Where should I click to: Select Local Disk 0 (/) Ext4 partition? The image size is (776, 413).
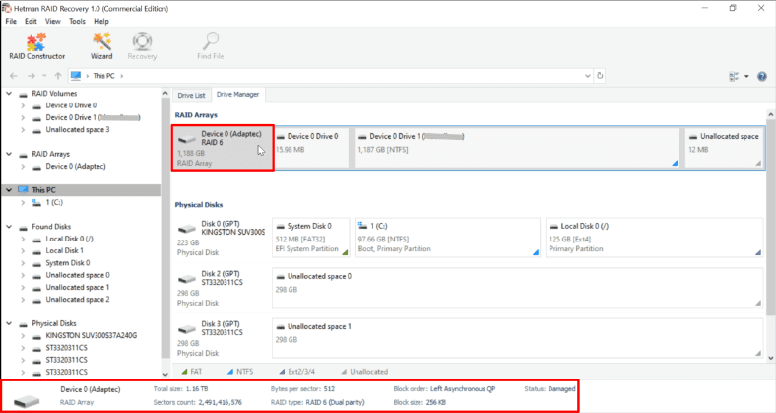654,238
